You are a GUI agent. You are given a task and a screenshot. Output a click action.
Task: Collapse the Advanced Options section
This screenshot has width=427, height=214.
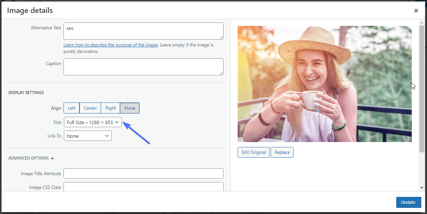pyautogui.click(x=31, y=158)
